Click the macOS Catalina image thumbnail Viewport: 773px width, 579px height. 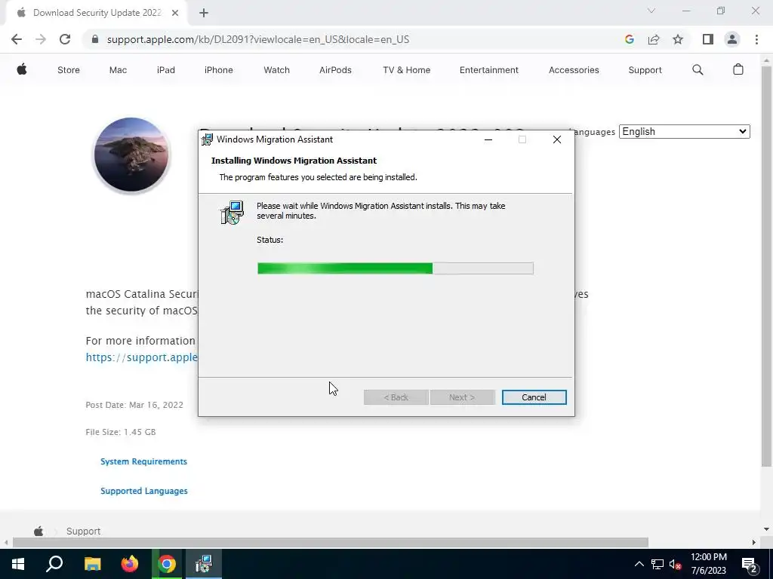coord(131,155)
